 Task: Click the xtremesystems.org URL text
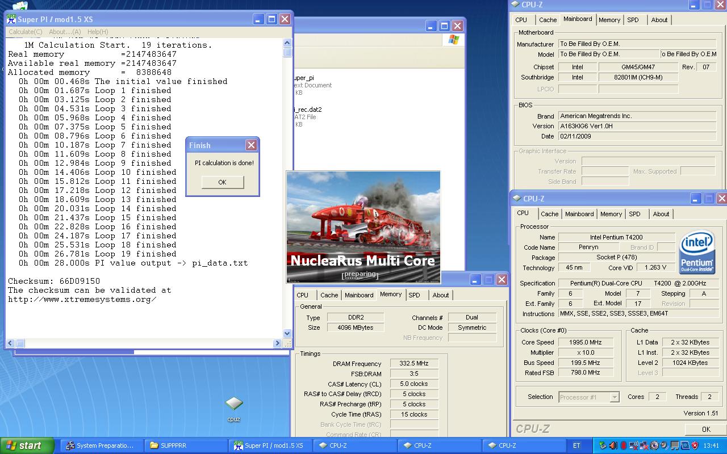(x=82, y=299)
